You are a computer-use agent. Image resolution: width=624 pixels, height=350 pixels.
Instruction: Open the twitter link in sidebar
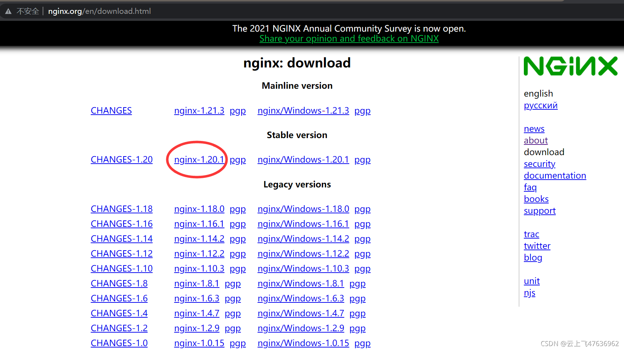pyautogui.click(x=537, y=246)
